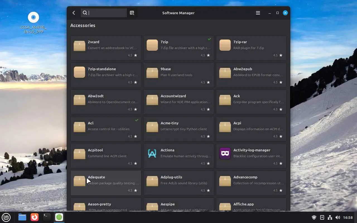This screenshot has height=223, width=357.
Task: Click the Accessories category heading
Action: [83, 25]
